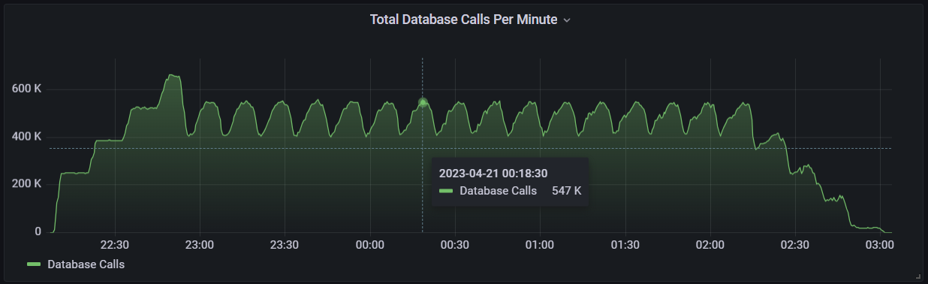Click the 0 y-axis label

click(38, 231)
